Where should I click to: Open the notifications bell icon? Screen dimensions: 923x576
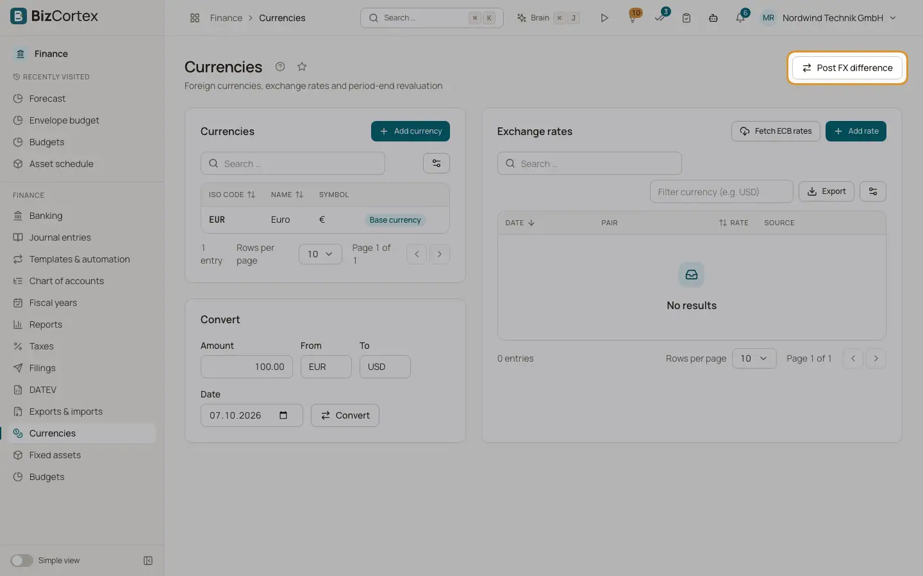pos(740,18)
